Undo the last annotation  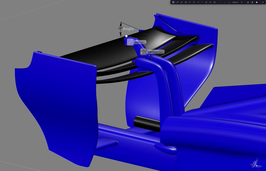point(221,2)
